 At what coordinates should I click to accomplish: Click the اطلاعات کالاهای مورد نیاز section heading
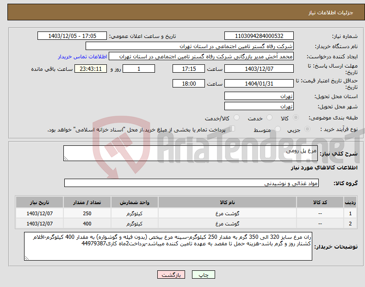tap(324, 168)
